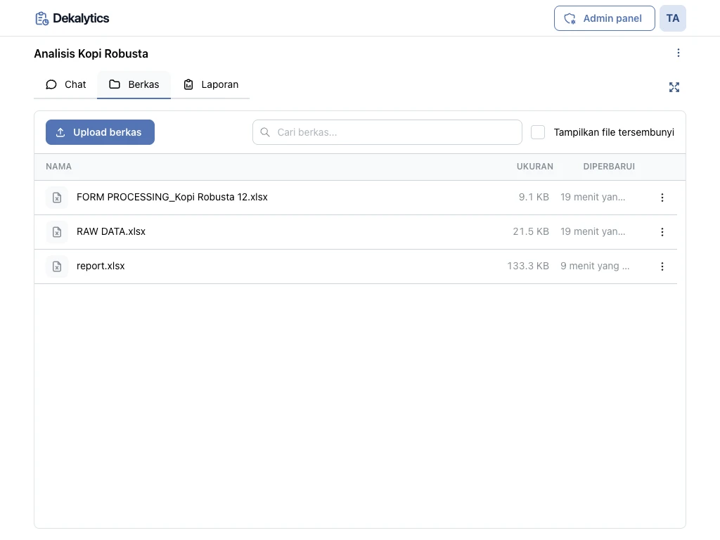Viewport: 720px width, 540px height.
Task: Click the TA user avatar
Action: [x=673, y=18]
